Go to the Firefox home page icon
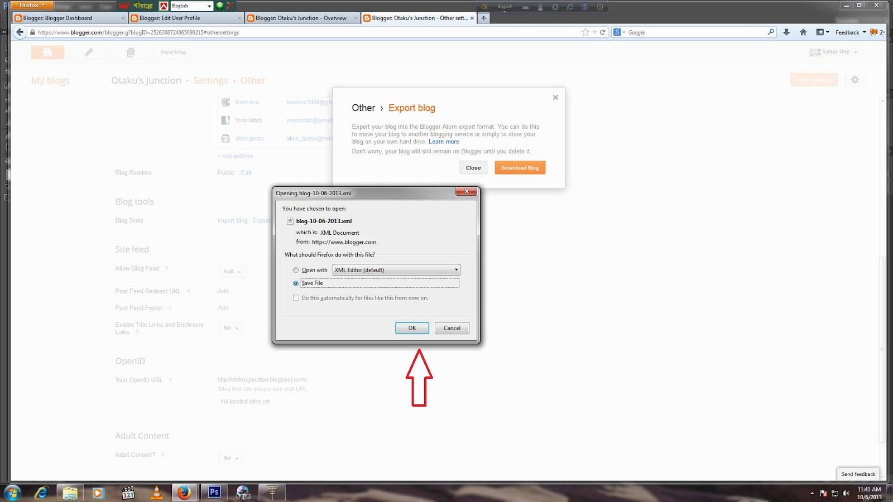The image size is (893, 502). (x=803, y=32)
